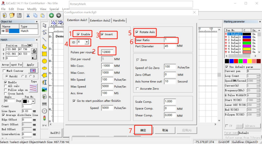Click the scissors cut icon

(27, 15)
